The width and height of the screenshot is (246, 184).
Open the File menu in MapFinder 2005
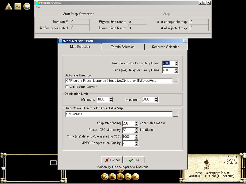pyautogui.click(x=38, y=7)
